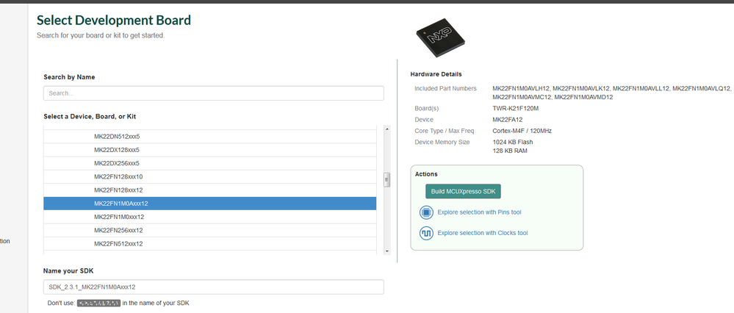Click the 1024 KB Flash value

pyautogui.click(x=513, y=143)
